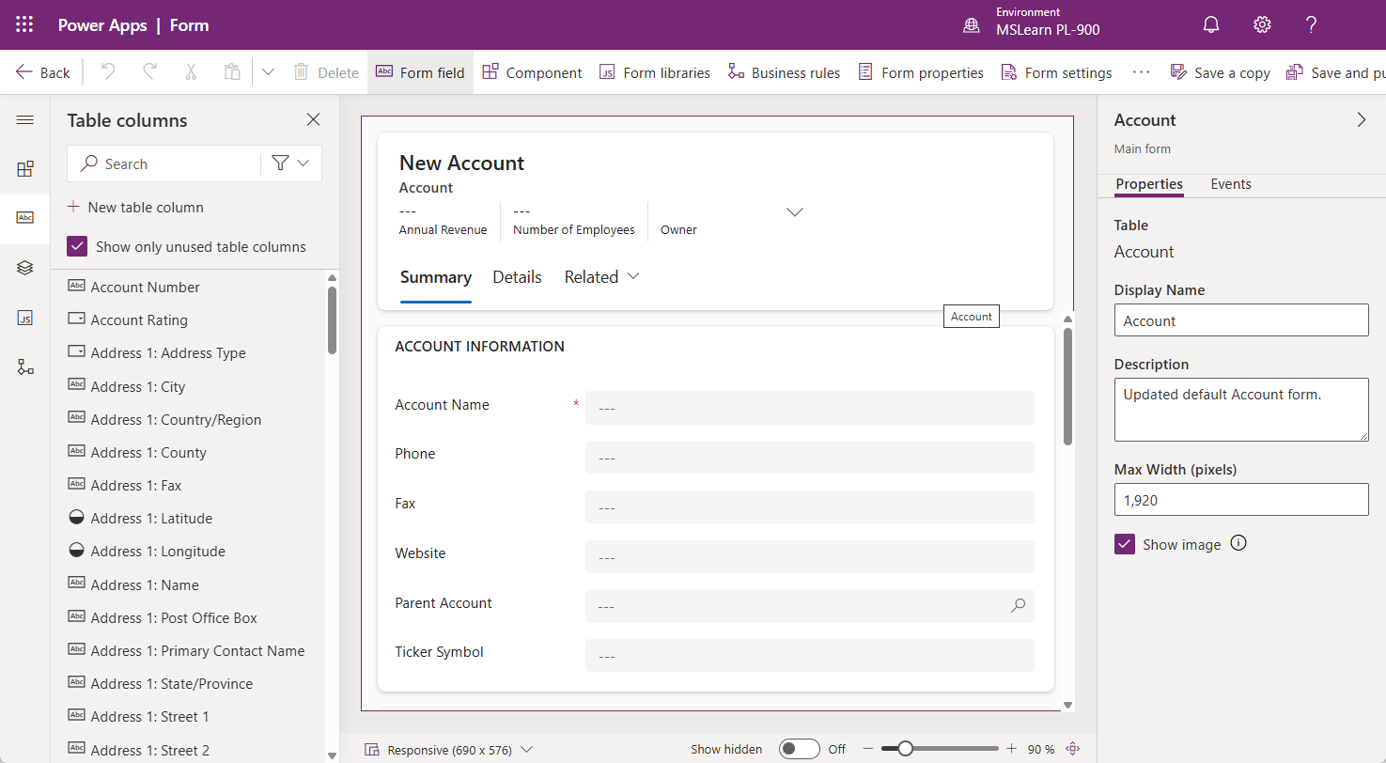Screen dimensions: 1386x763
Task: Select the Table columns icon in left rail
Action: click(25, 218)
